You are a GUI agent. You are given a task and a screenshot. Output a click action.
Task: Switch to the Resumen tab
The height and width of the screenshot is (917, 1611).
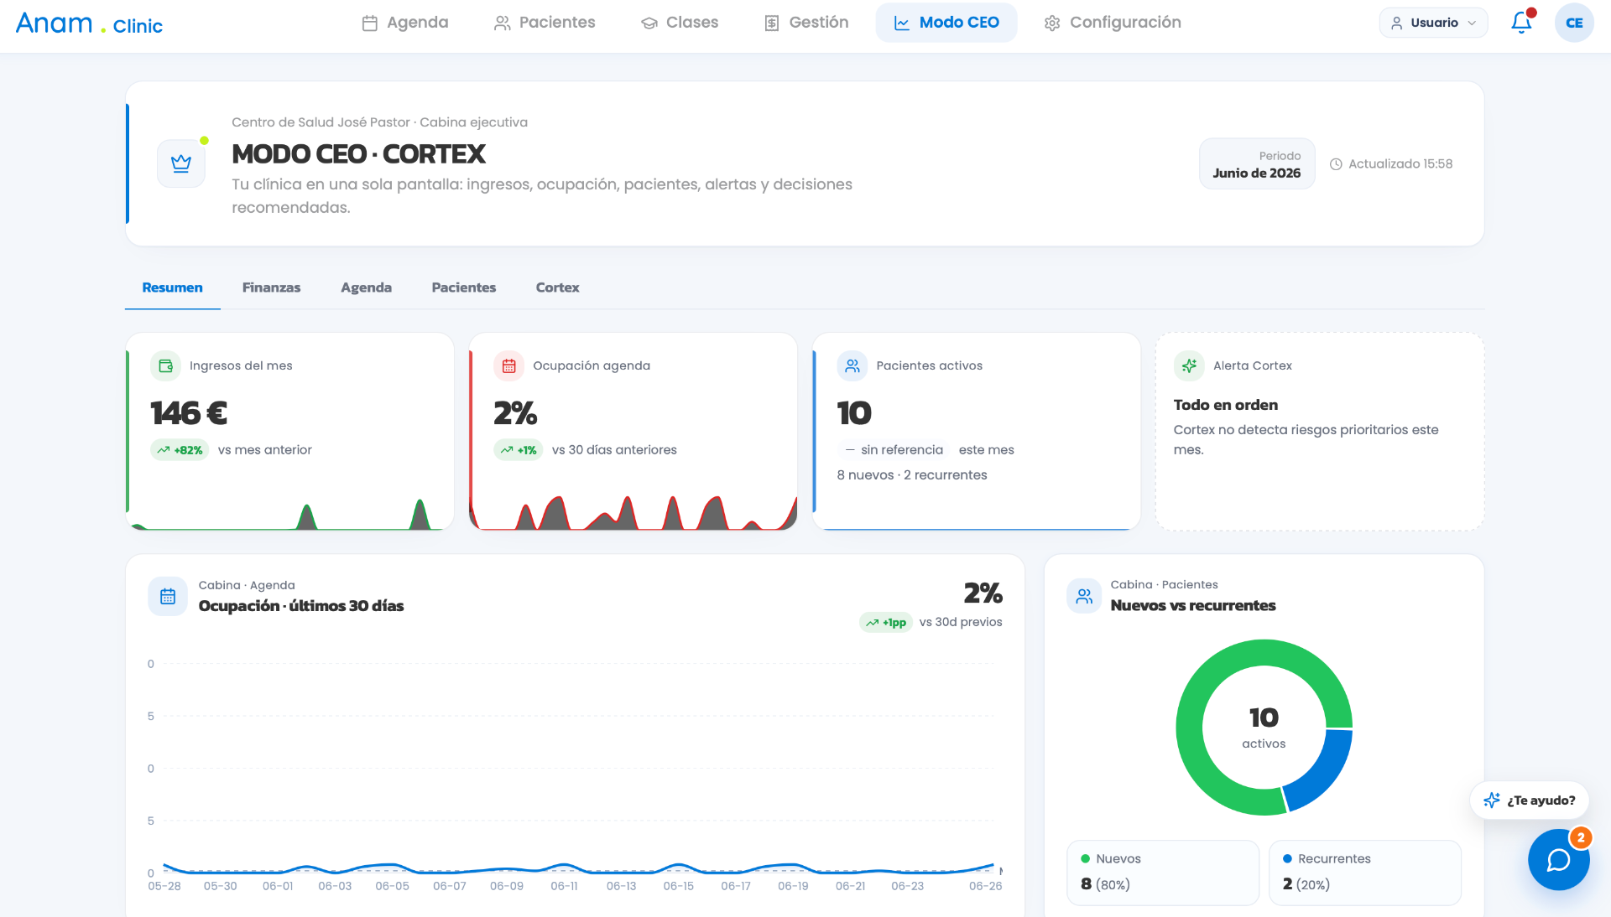(x=172, y=288)
